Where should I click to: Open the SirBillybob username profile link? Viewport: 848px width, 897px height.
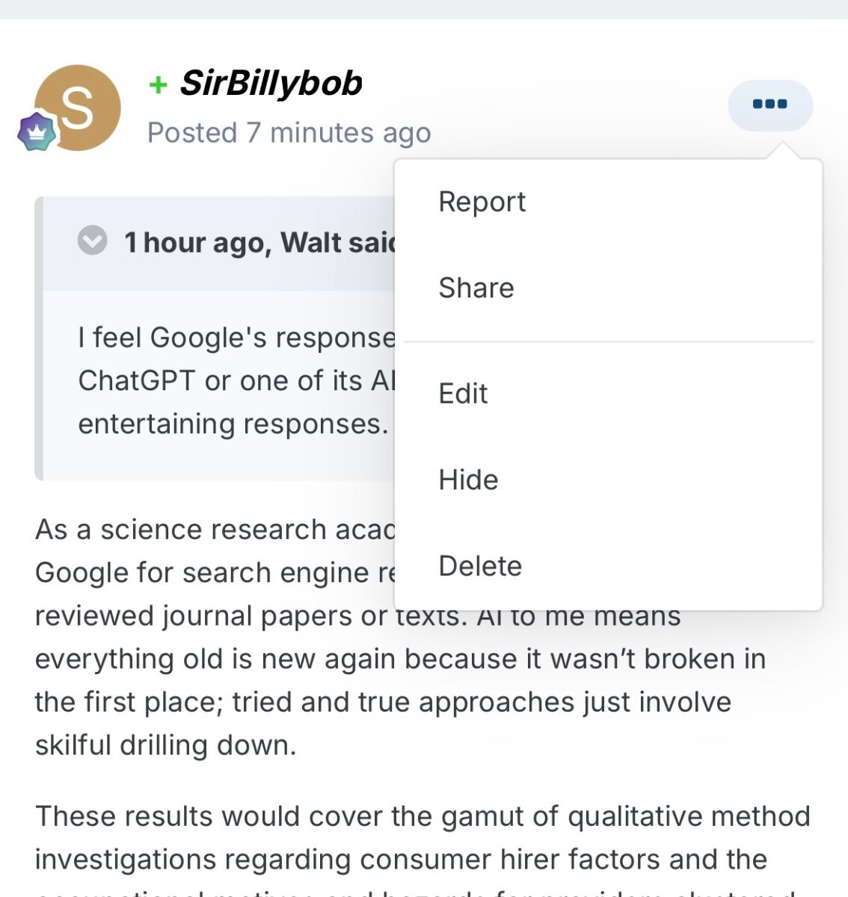[271, 83]
